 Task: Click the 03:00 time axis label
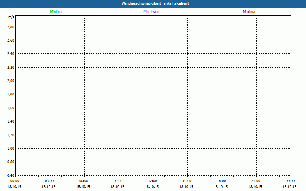[49, 181]
